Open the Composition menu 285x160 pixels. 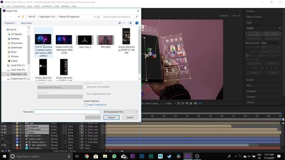tap(19, 6)
